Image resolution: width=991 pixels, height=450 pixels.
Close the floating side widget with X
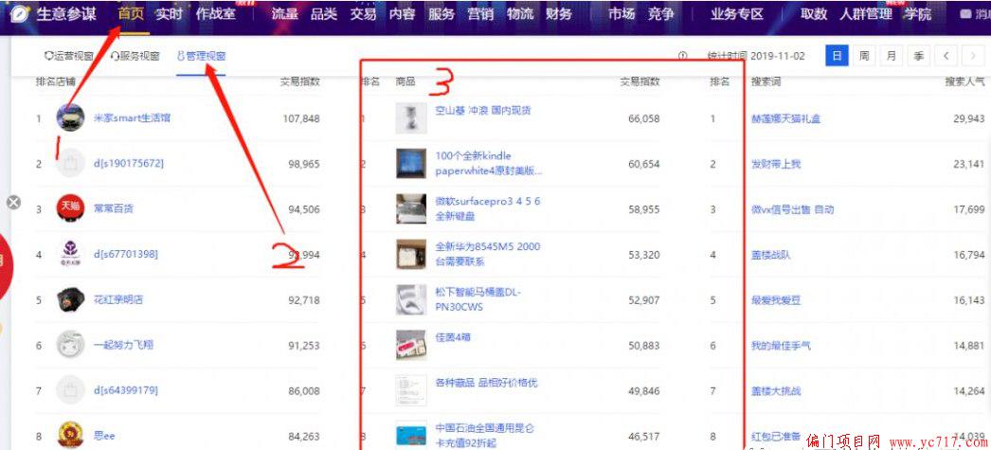(x=13, y=202)
